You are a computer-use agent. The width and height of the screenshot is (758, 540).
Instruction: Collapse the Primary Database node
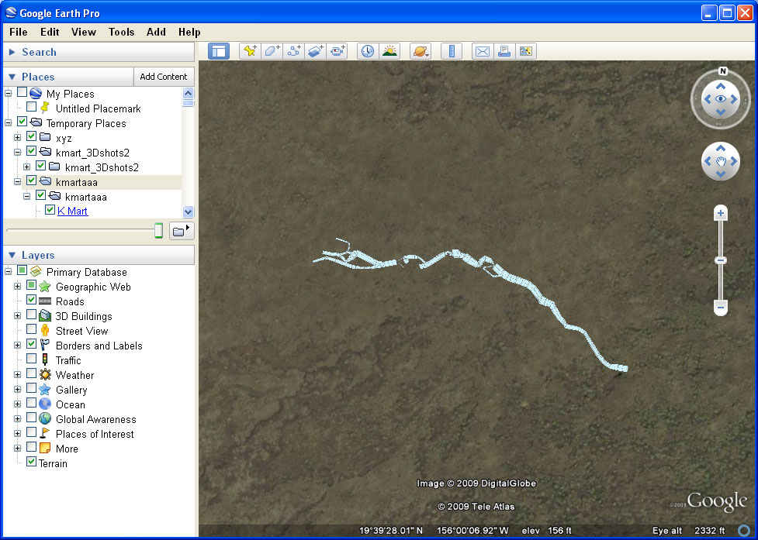click(x=9, y=272)
